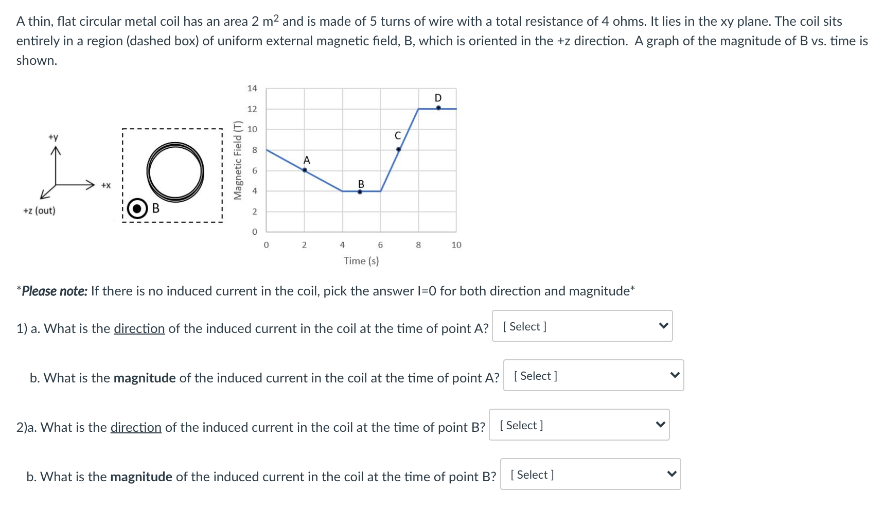Open the point B direction dropdown
This screenshot has width=884, height=525.
[x=579, y=425]
